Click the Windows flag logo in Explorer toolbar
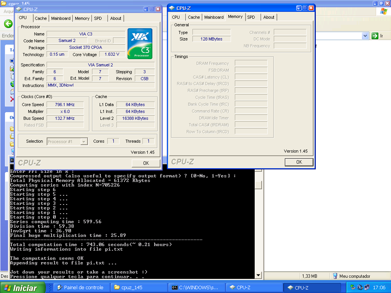391x293 pixels. point(384,12)
